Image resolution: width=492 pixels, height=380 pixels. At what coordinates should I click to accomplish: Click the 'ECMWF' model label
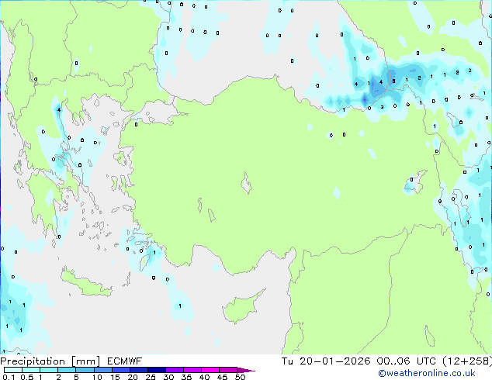point(125,361)
